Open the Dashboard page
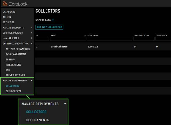This screenshot has height=125, width=171. [x=9, y=12]
